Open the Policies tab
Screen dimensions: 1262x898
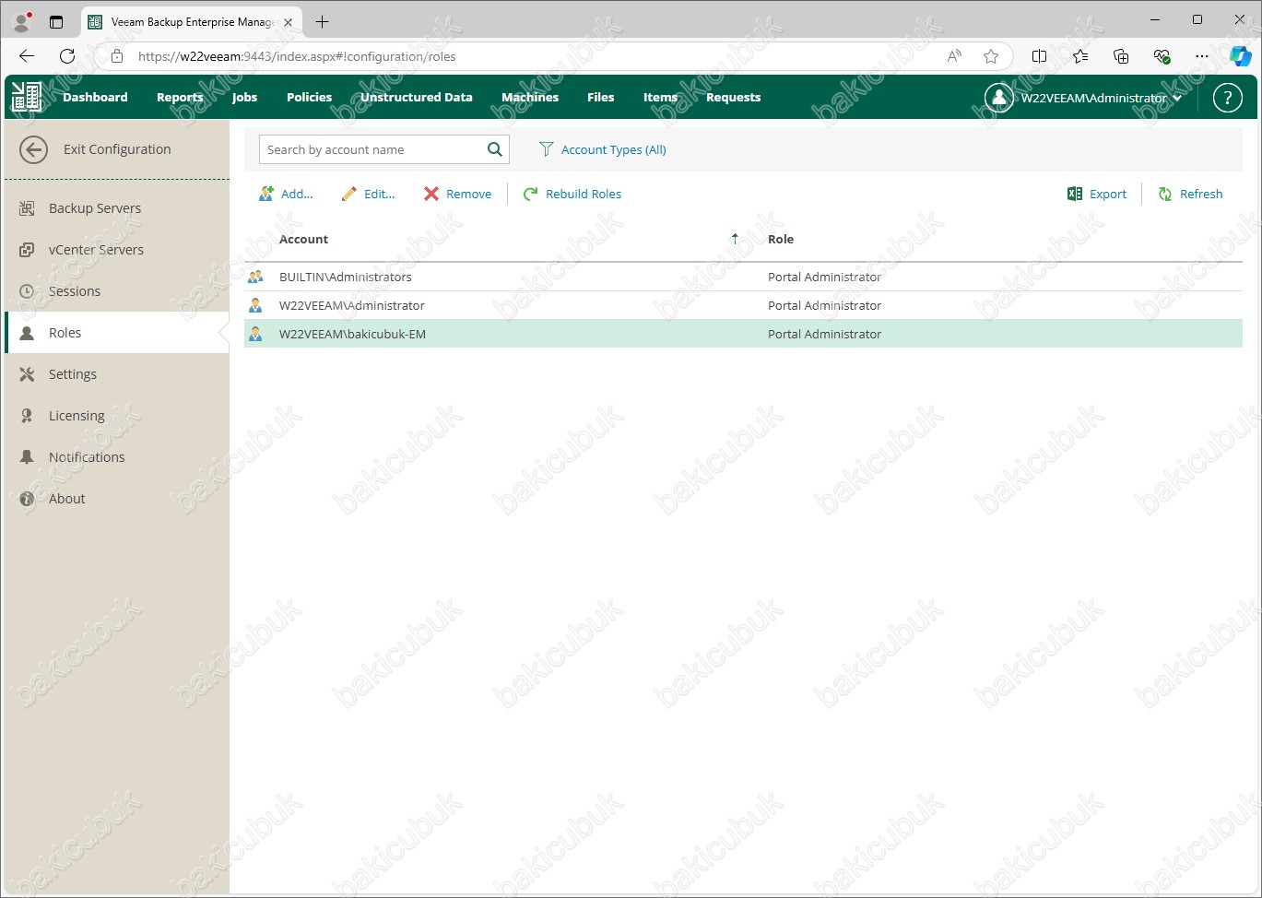309,97
